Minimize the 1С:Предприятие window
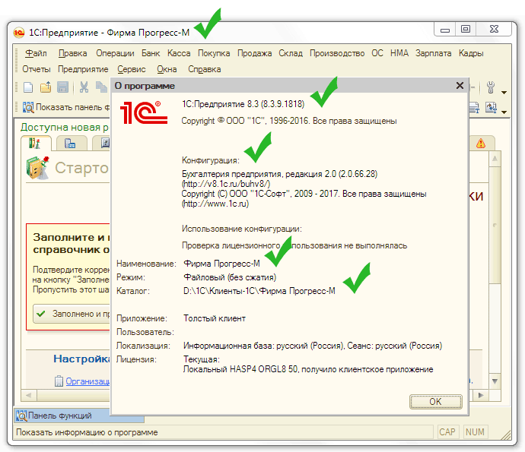Viewport: 525px width, 452px height. 445,30
